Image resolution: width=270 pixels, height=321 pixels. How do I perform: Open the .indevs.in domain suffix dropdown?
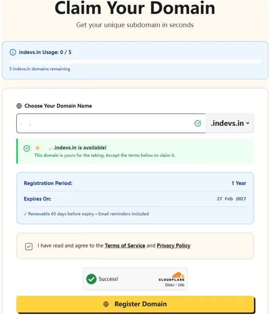point(230,123)
